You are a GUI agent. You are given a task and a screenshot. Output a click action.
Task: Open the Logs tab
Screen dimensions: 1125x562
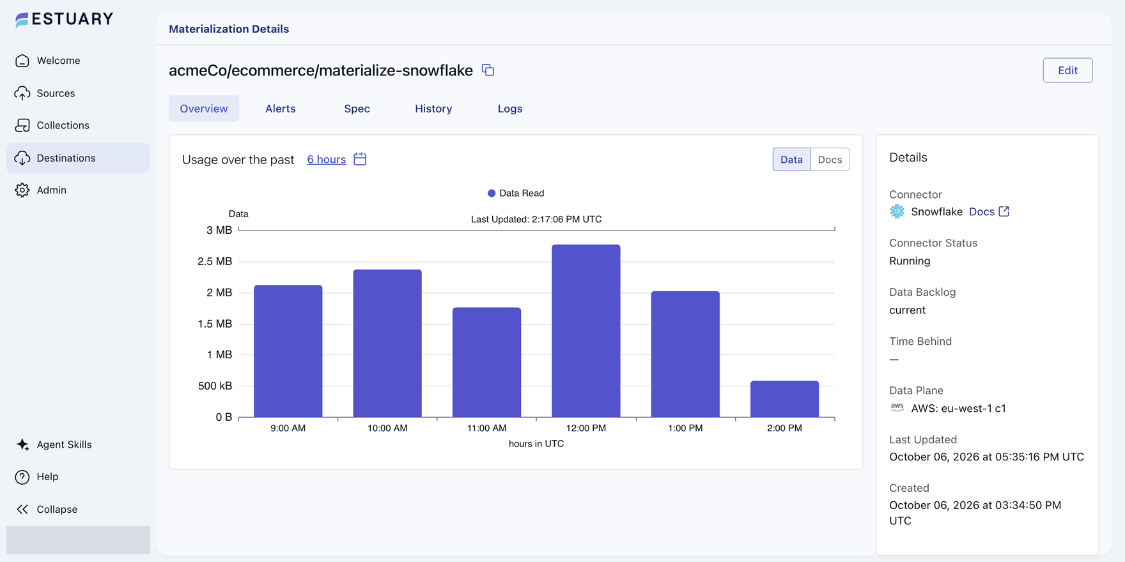[x=510, y=109]
